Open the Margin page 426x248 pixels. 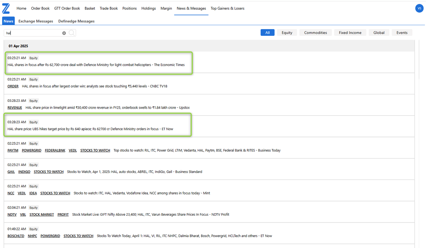pos(166,8)
